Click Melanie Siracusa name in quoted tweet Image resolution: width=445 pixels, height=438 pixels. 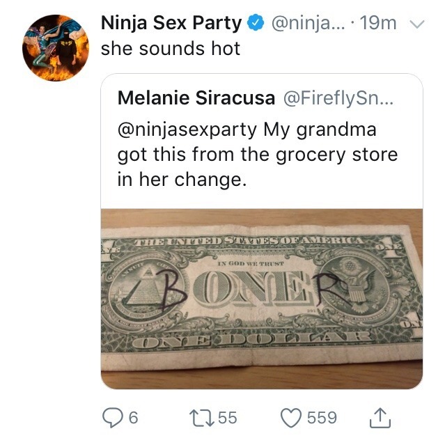click(196, 99)
